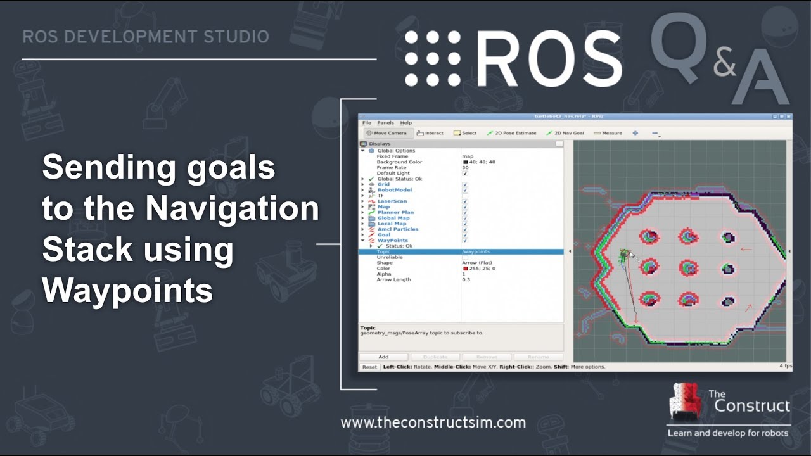The width and height of the screenshot is (811, 456).
Task: Click the LaserScan display icon
Action: click(x=372, y=201)
